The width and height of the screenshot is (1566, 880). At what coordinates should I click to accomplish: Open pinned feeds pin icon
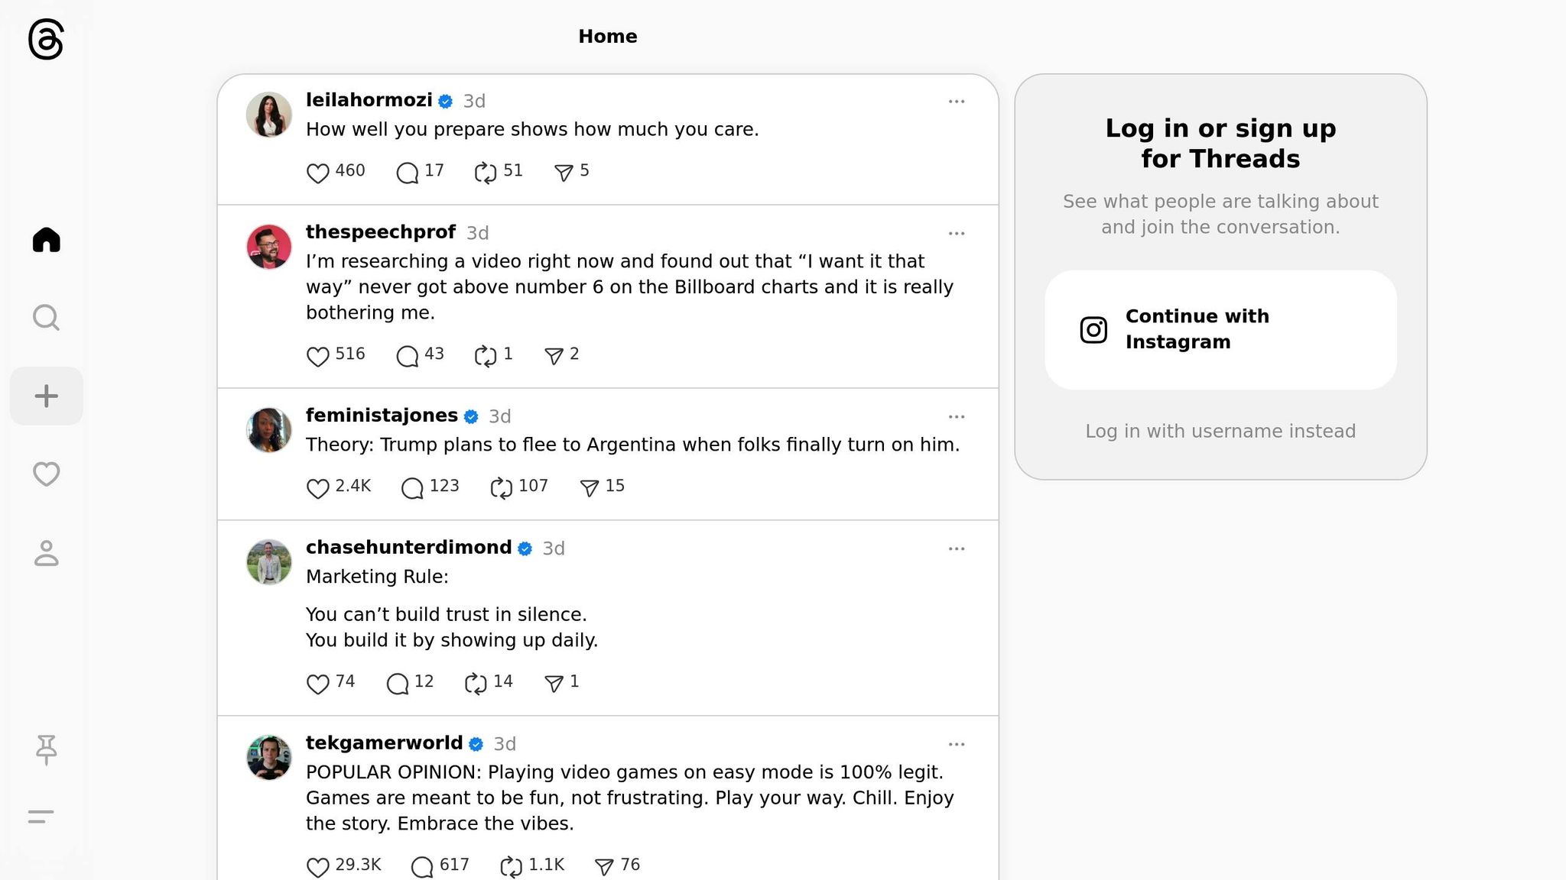tap(46, 749)
